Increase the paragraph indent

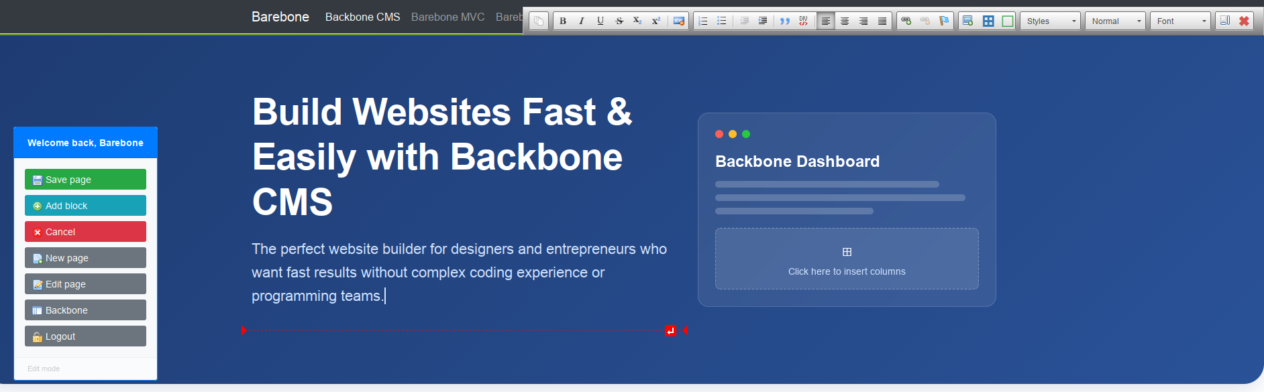[763, 21]
